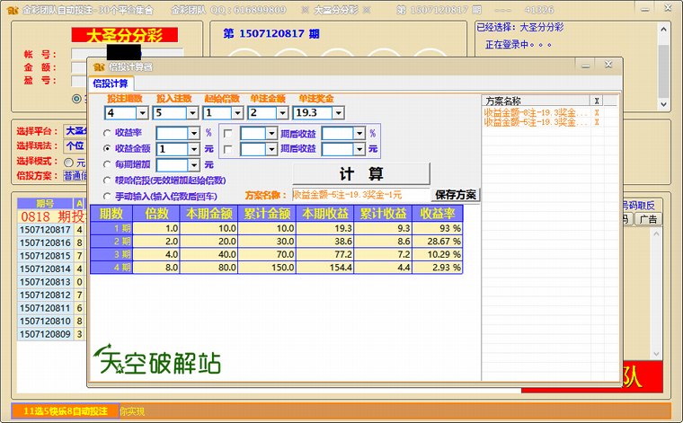Expand the 单注奖金 dropdown
Viewport: 683px width, 423px height.
(338, 113)
